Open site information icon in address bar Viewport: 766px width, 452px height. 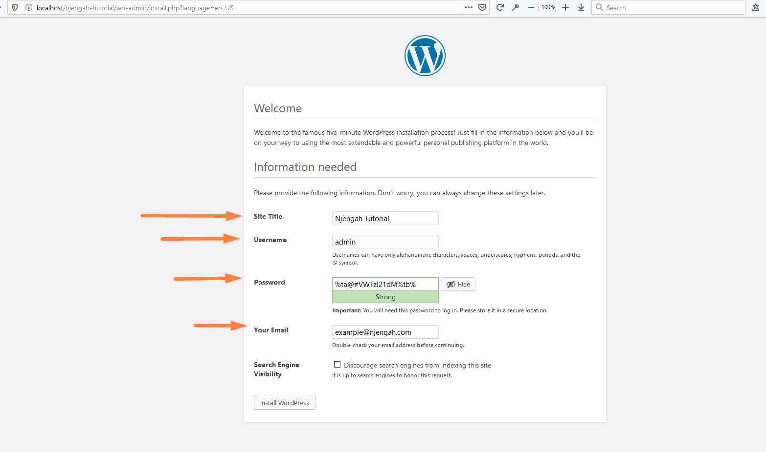pos(29,7)
